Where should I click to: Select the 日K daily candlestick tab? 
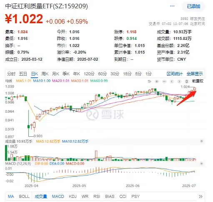35,74
